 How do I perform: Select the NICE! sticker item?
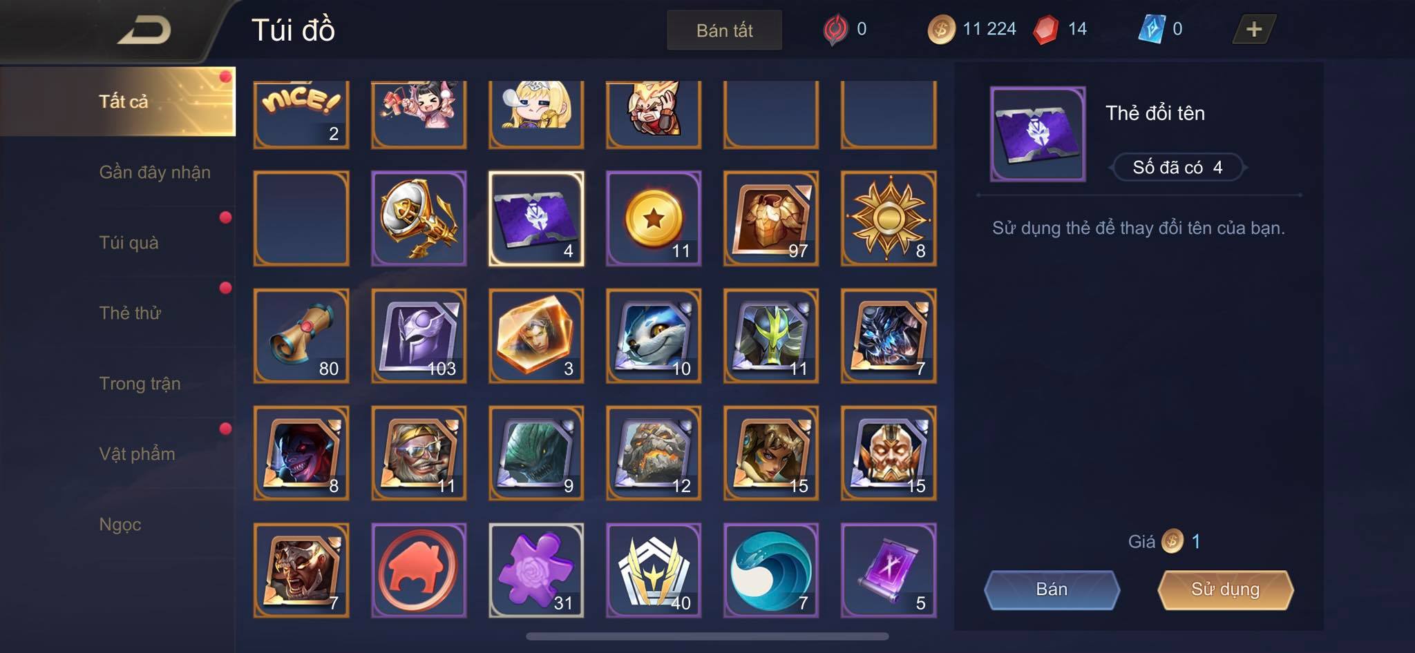click(x=301, y=115)
